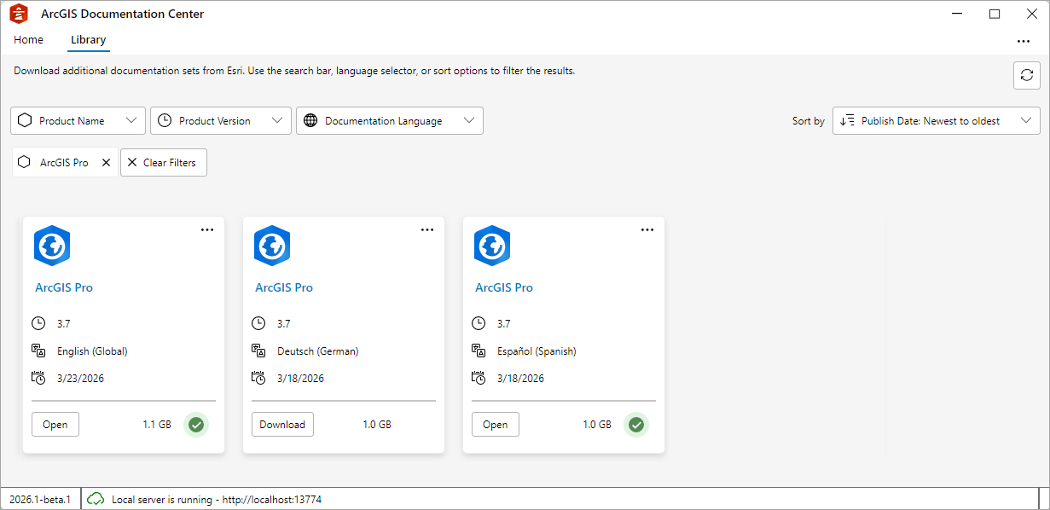Click the hexagon icon in Product Name filter
Screen dimensions: 1050x510
coord(25,120)
